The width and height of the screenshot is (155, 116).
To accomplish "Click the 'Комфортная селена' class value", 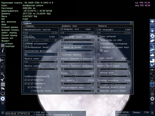I will coord(33,5).
